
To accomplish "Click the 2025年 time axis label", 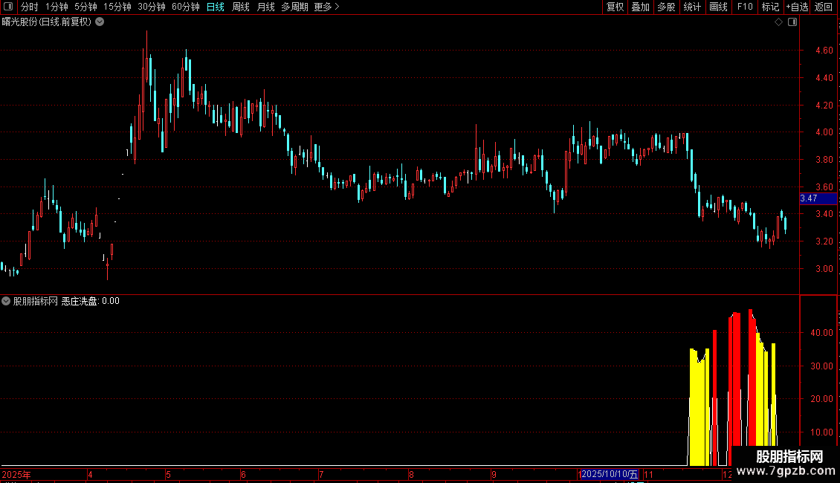I will click(16, 474).
